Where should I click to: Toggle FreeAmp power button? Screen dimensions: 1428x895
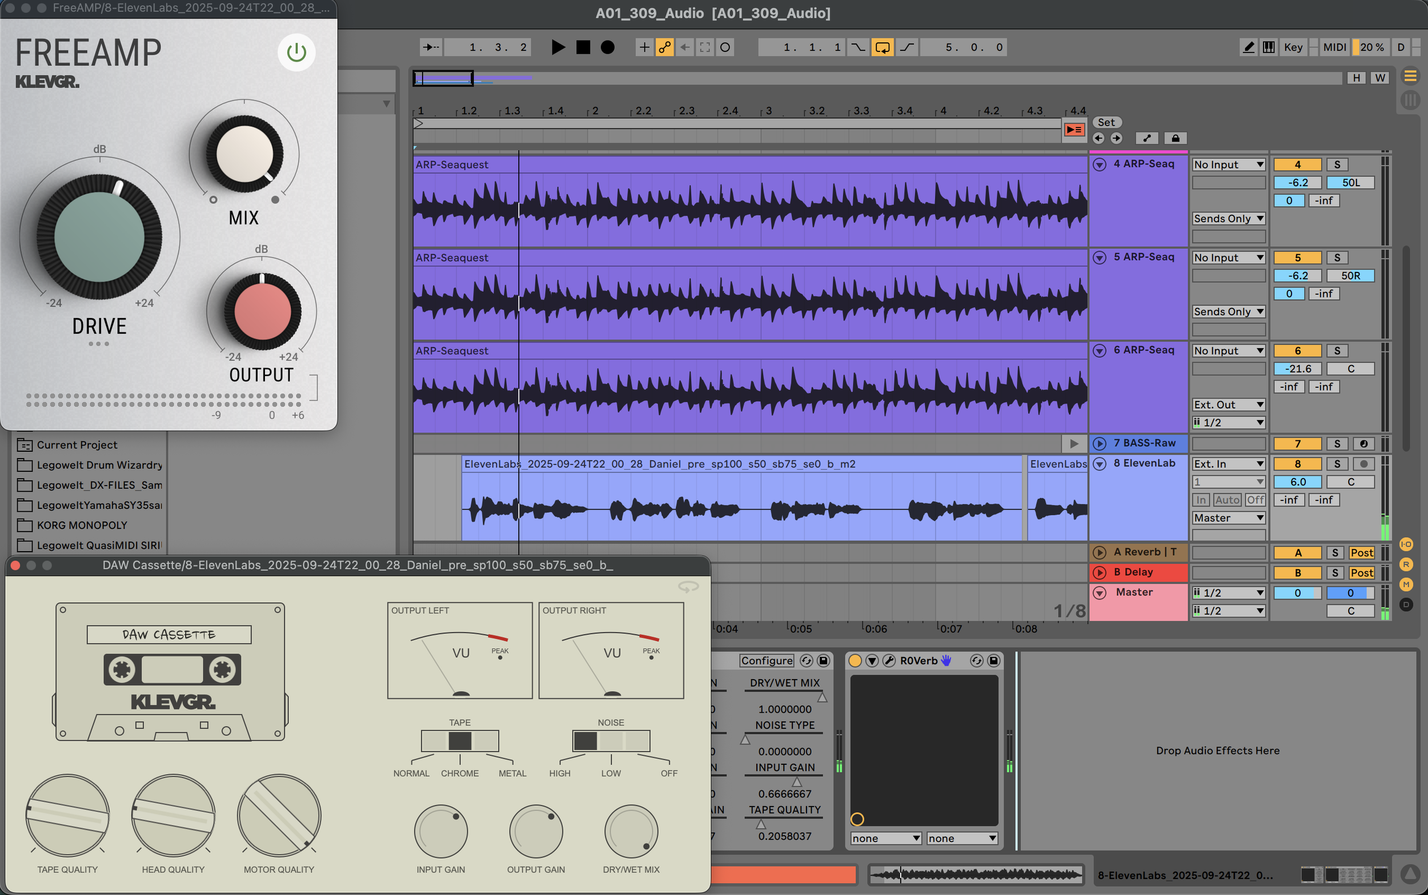(296, 53)
